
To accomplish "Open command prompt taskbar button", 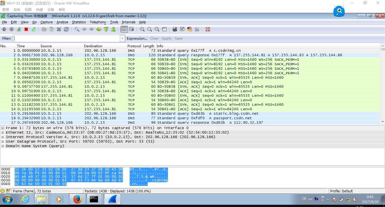I will pyautogui.click(x=94, y=199).
